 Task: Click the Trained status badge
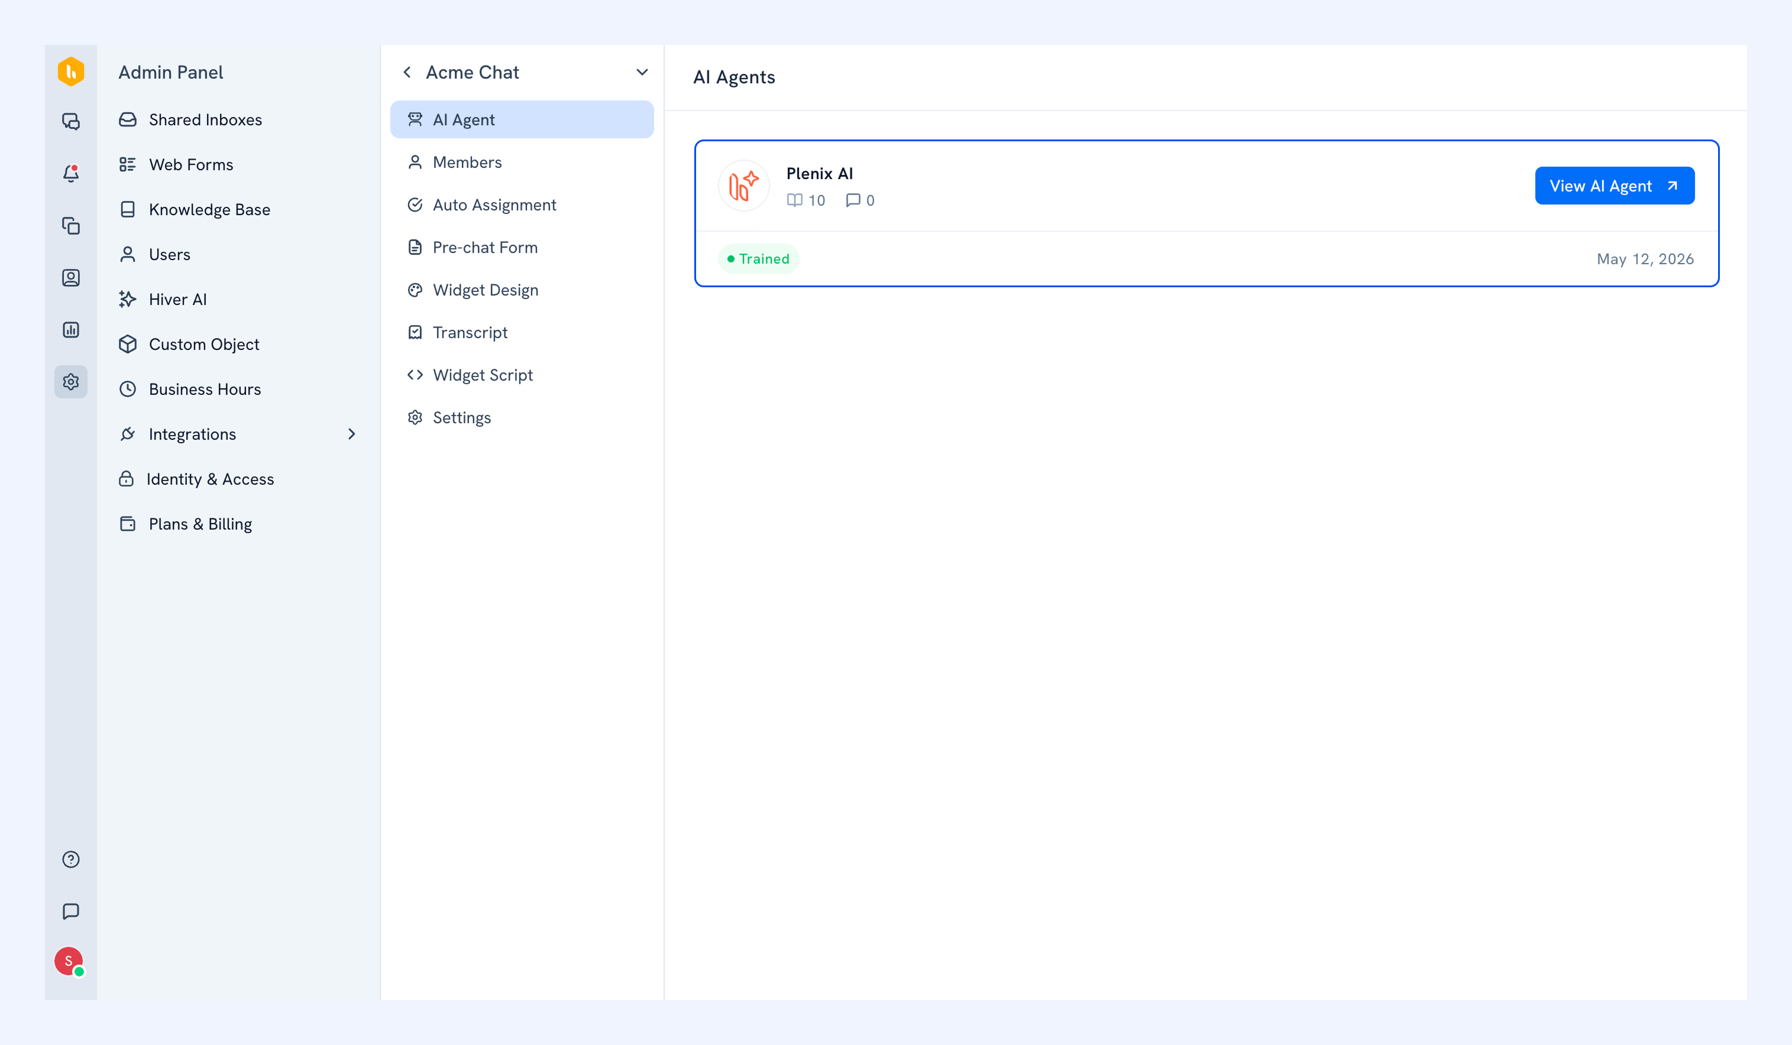(x=758, y=259)
